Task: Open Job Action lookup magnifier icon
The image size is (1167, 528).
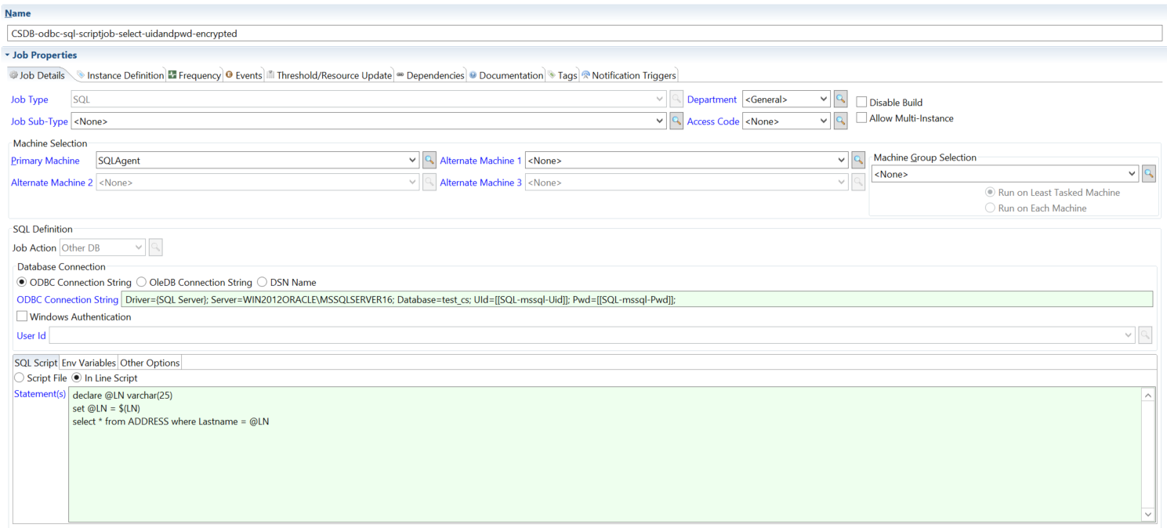Action: point(155,248)
